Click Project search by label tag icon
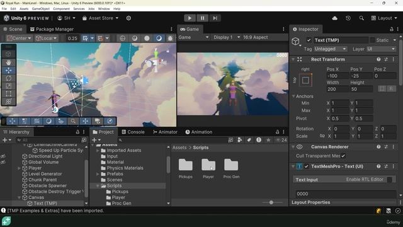Screen dimensions: 403x227 249,140
